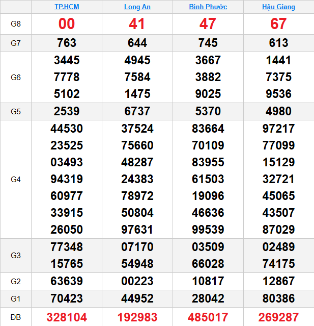Click special prize number 485017
314x326 pixels.
tap(208, 317)
